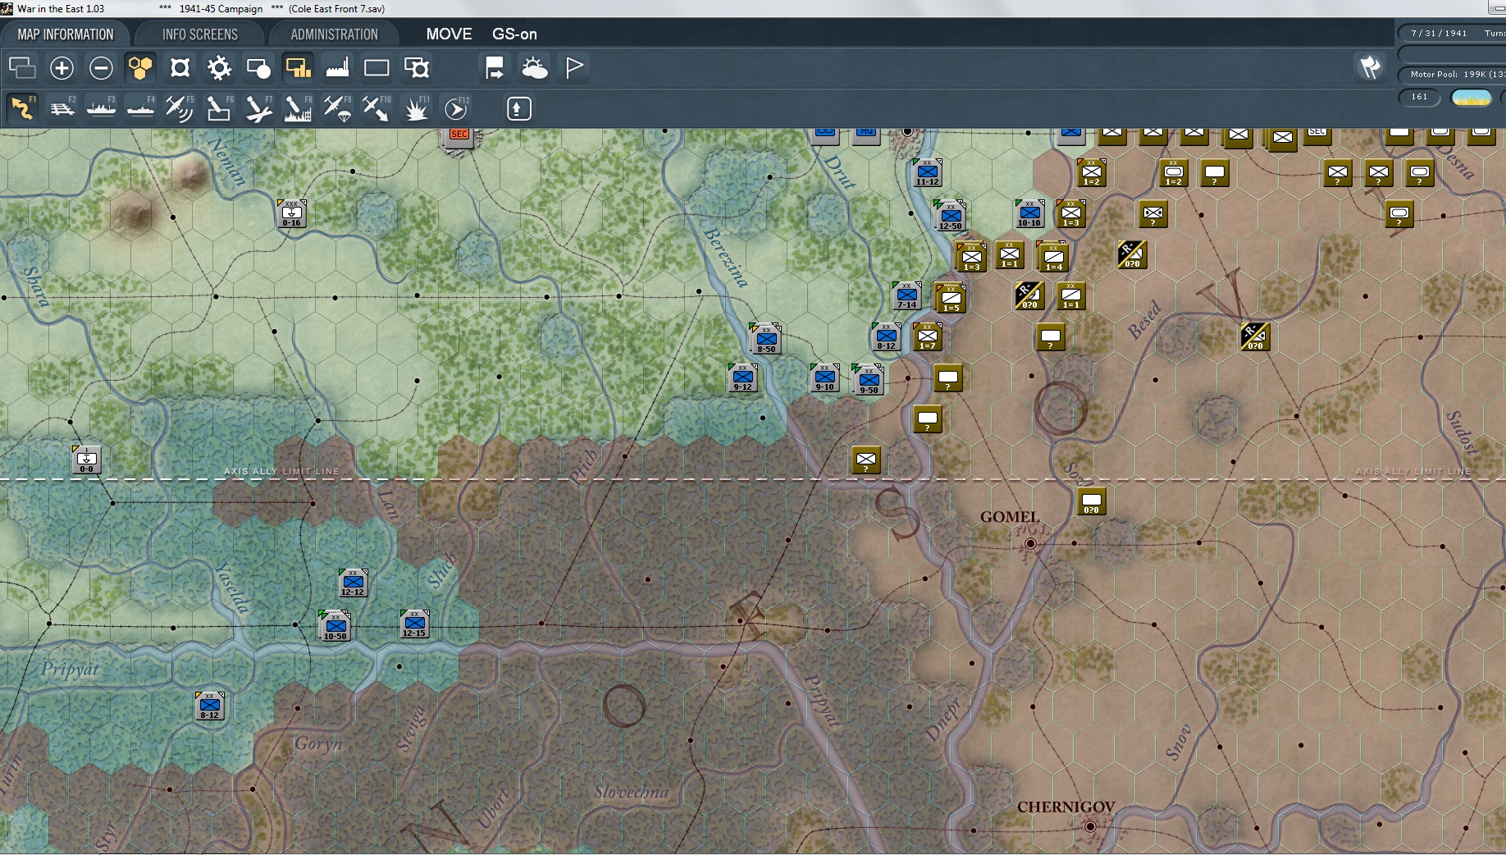The height and width of the screenshot is (855, 1506).
Task: Zoom out with the minus circle icon
Action: [101, 68]
